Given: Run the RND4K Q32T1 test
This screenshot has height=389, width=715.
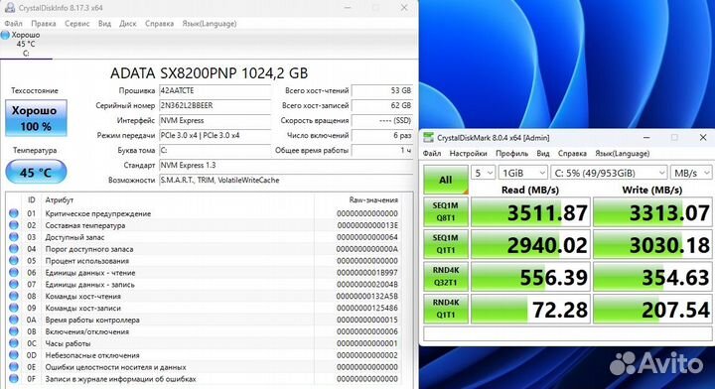Looking at the screenshot, I should 446,277.
